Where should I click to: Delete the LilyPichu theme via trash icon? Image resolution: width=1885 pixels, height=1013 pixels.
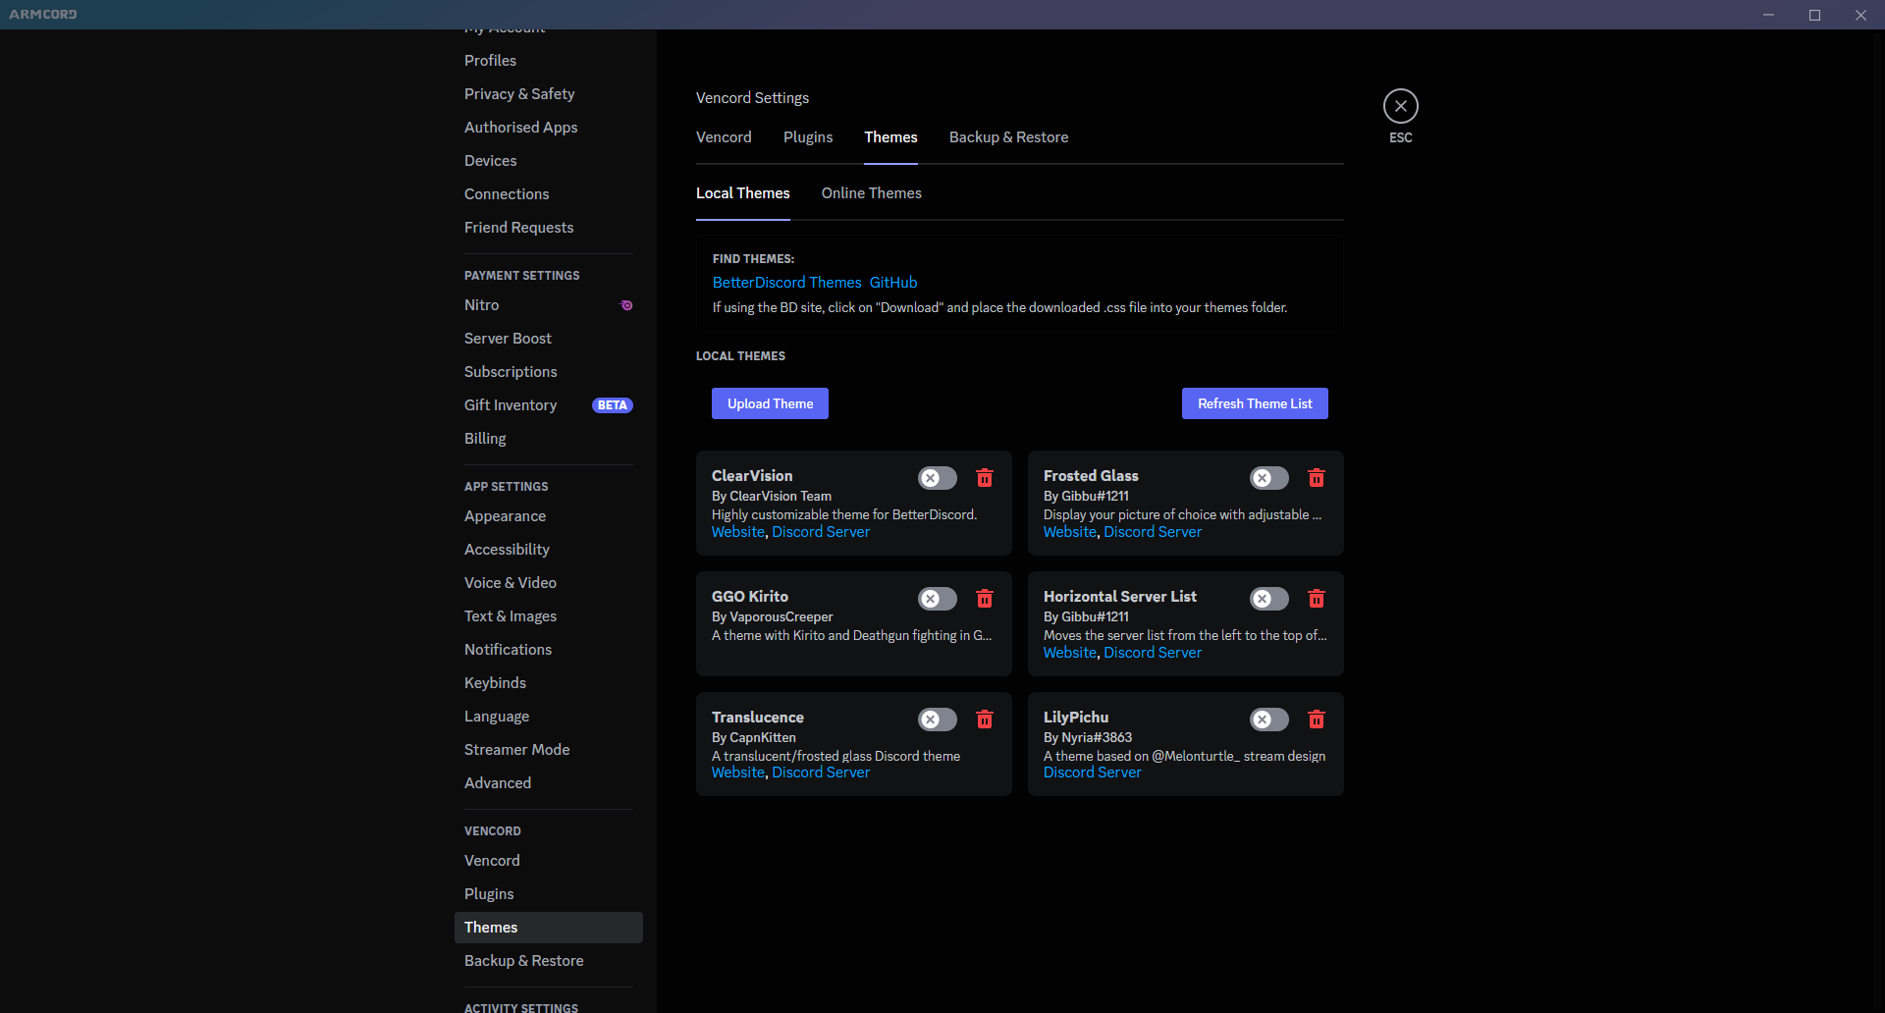click(x=1317, y=720)
